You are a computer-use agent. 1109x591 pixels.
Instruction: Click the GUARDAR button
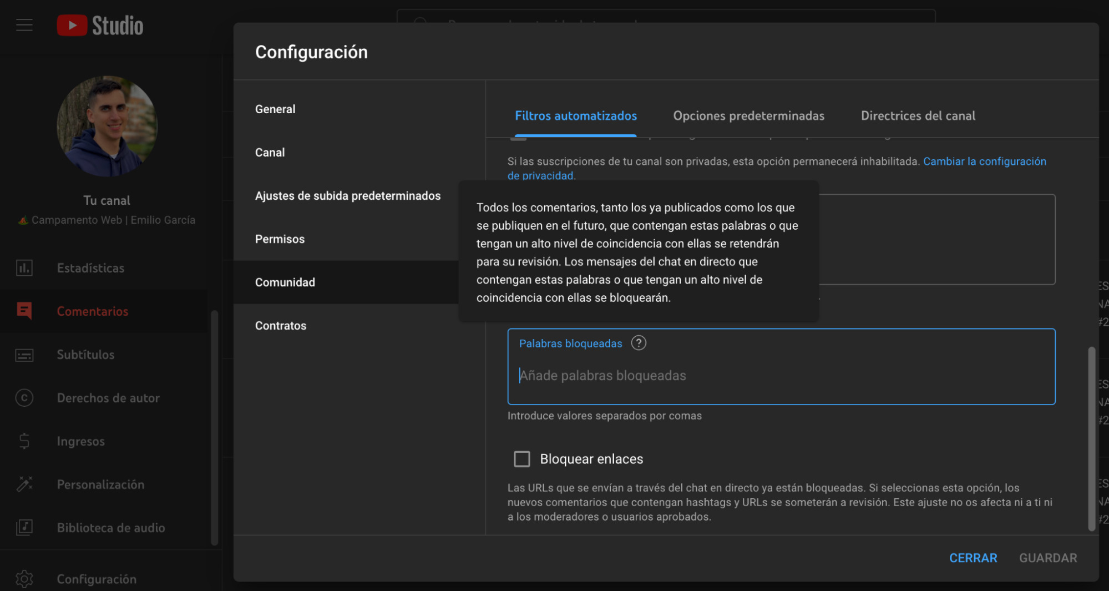click(1048, 558)
